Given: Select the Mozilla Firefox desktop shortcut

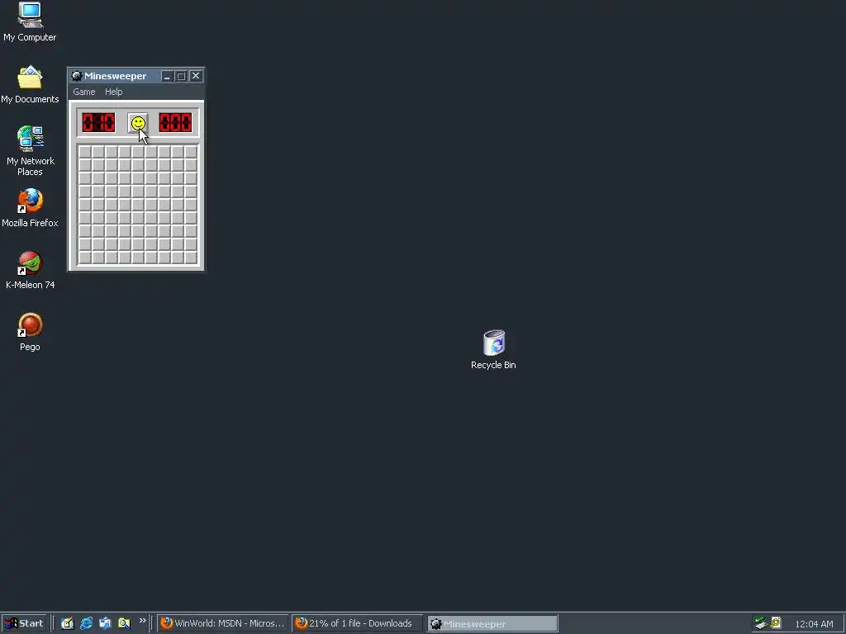Looking at the screenshot, I should point(30,207).
